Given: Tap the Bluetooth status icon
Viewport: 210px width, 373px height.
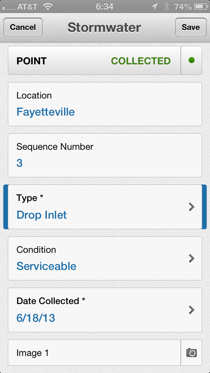Looking at the screenshot, I should pyautogui.click(x=166, y=7).
